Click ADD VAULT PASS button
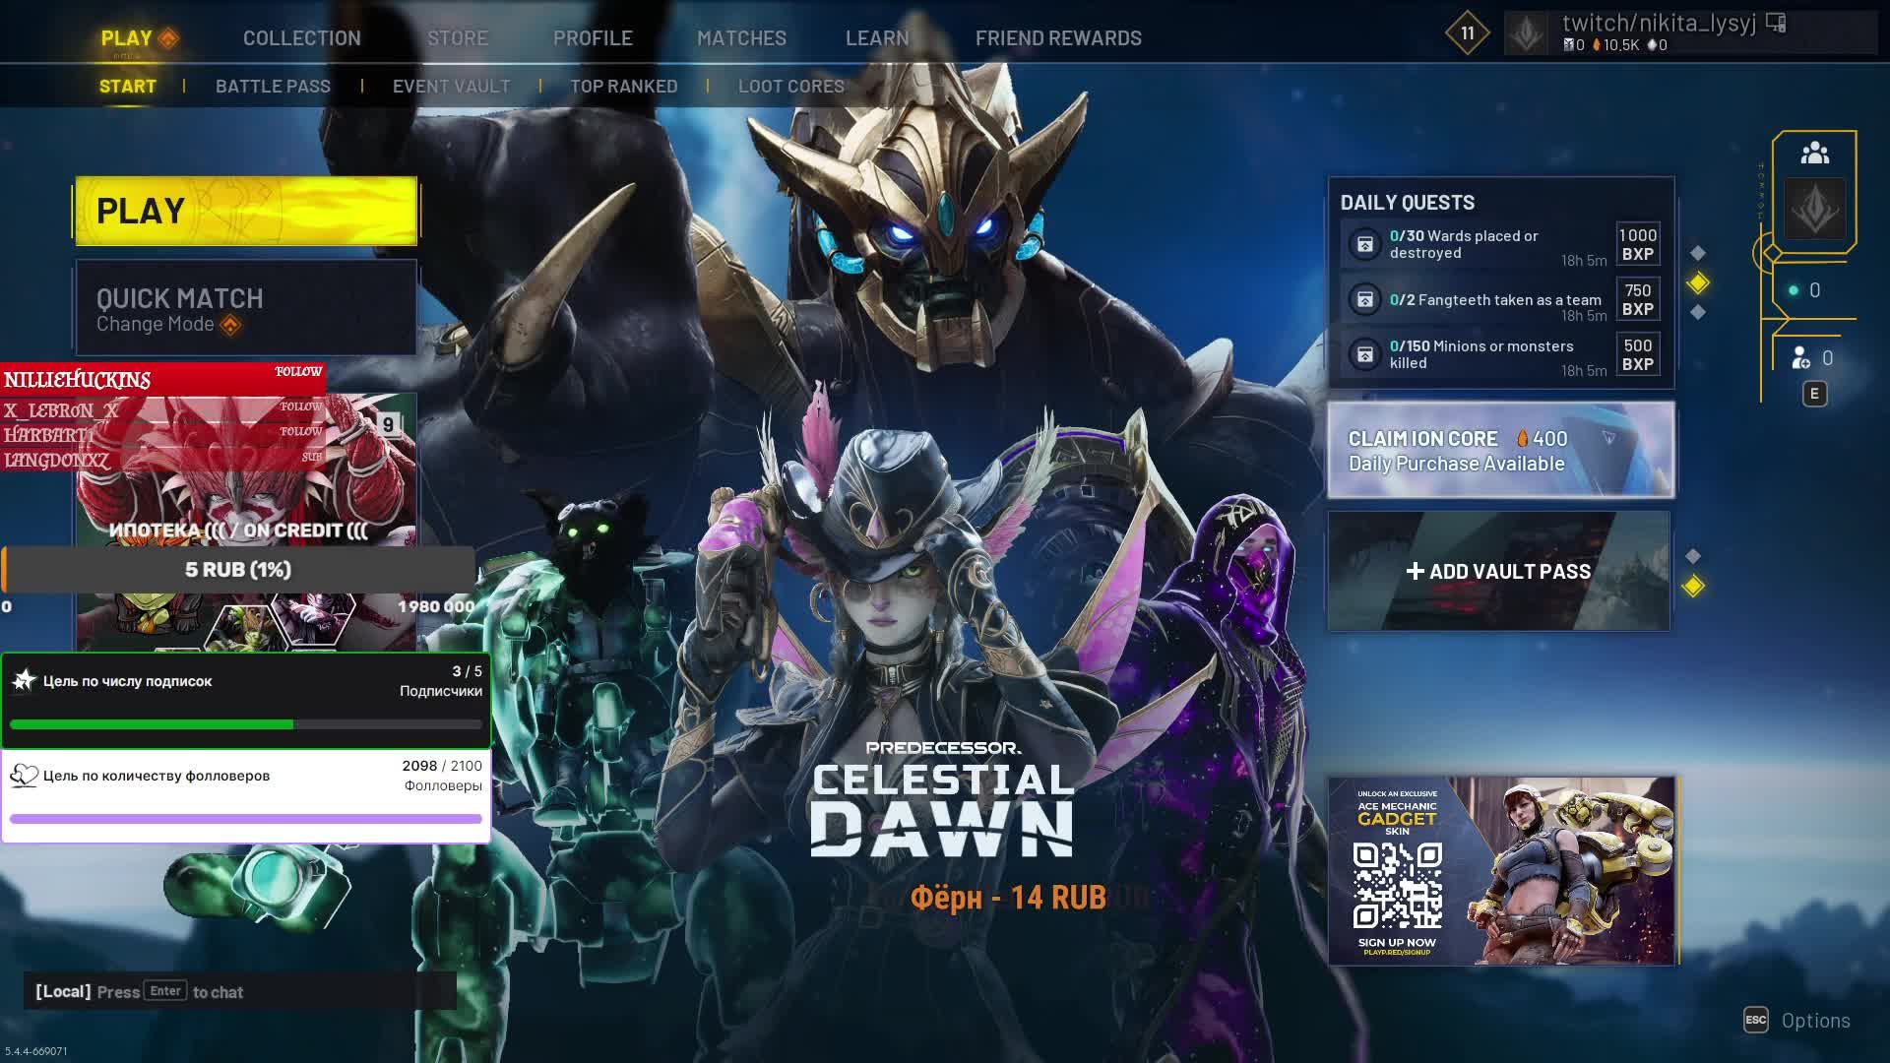This screenshot has height=1063, width=1890. (1499, 571)
